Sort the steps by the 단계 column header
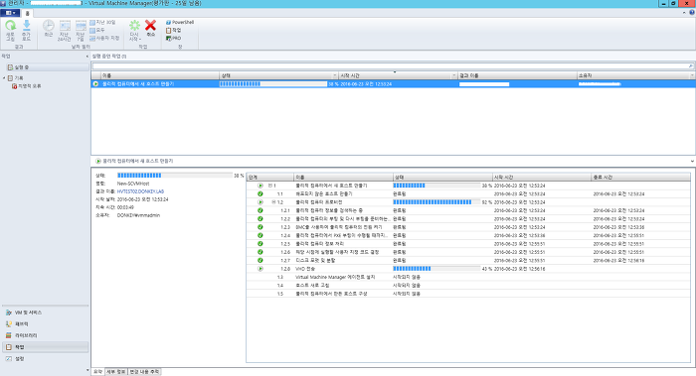 270,178
